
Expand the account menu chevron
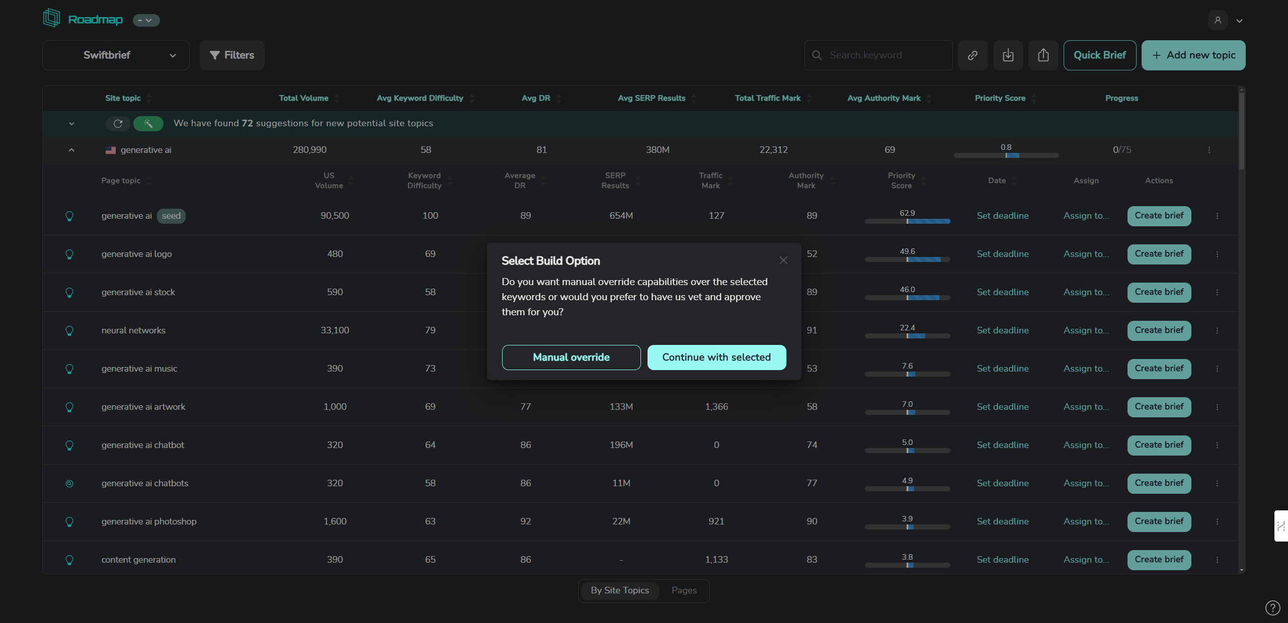[1239, 21]
